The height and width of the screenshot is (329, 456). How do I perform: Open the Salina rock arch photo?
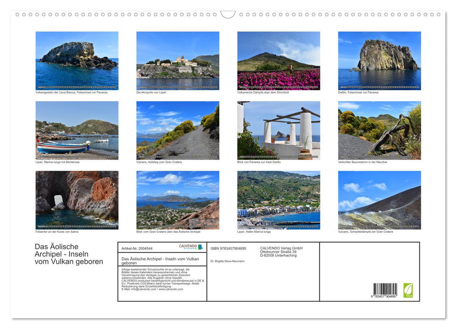click(x=77, y=200)
